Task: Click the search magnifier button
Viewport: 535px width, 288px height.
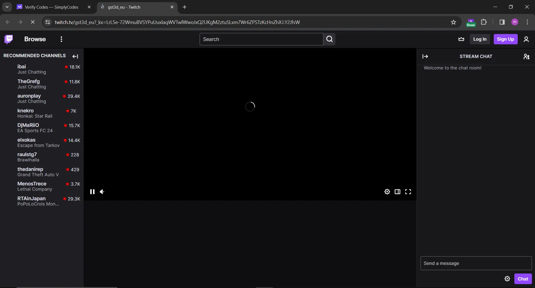Action: coord(330,39)
